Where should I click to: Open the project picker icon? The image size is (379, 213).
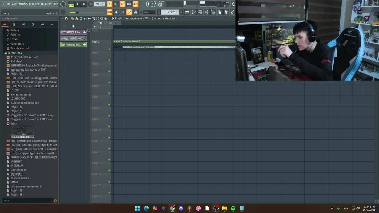(x=220, y=12)
